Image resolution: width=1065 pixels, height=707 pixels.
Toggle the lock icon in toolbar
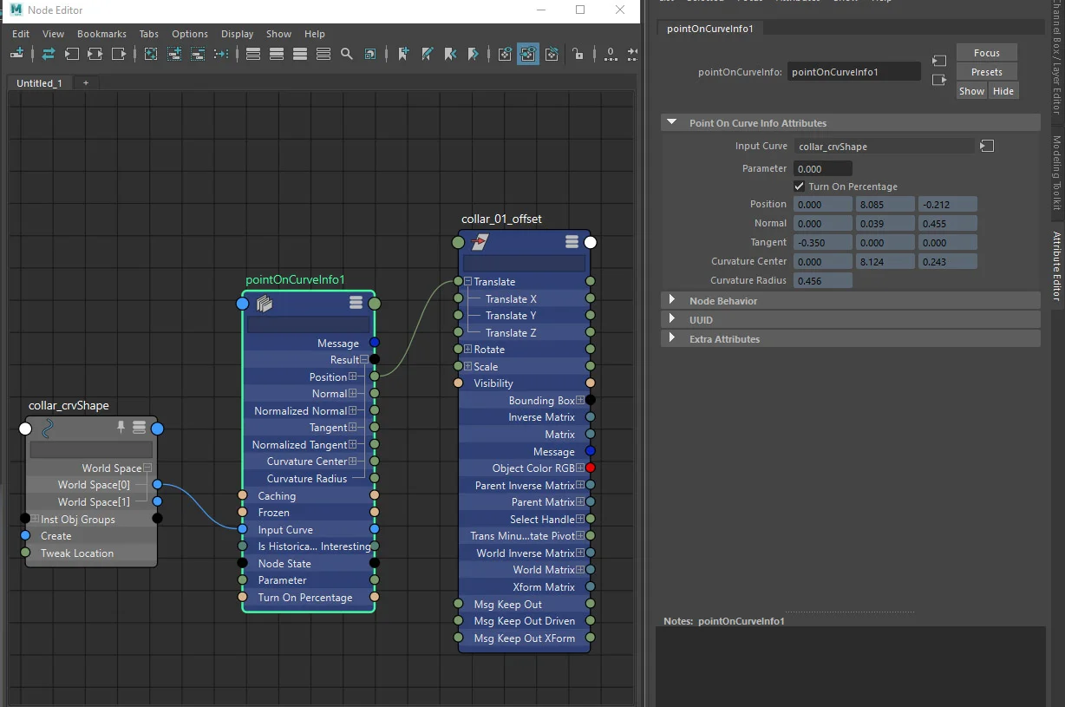click(x=578, y=54)
